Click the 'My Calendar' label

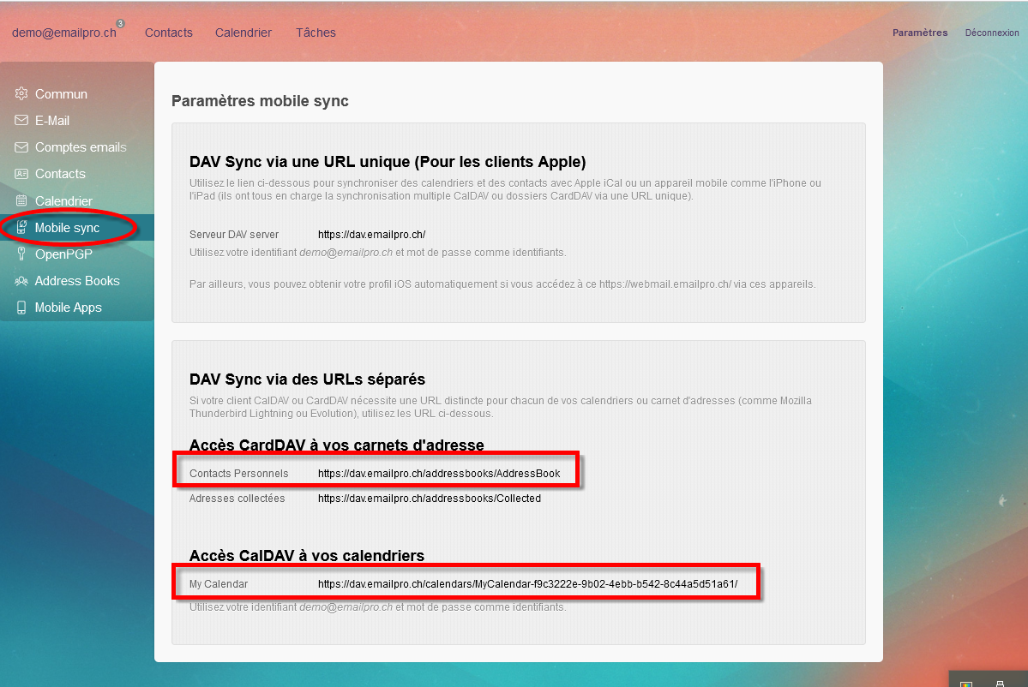click(x=219, y=584)
